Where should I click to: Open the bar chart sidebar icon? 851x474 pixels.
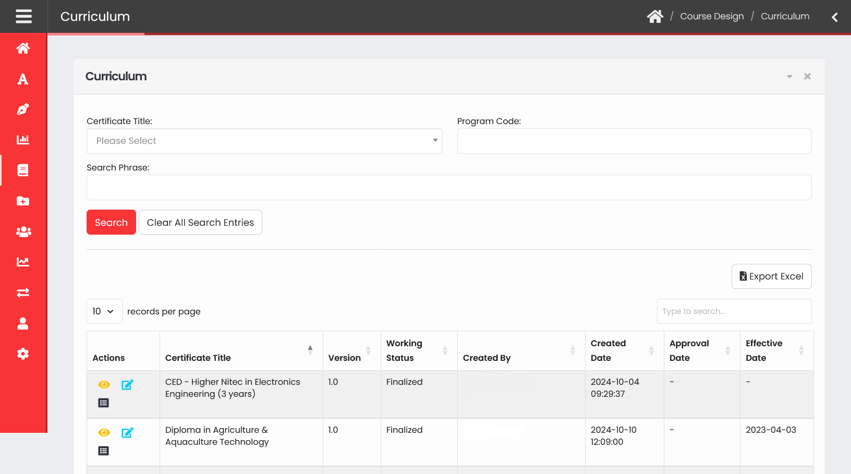coord(23,140)
